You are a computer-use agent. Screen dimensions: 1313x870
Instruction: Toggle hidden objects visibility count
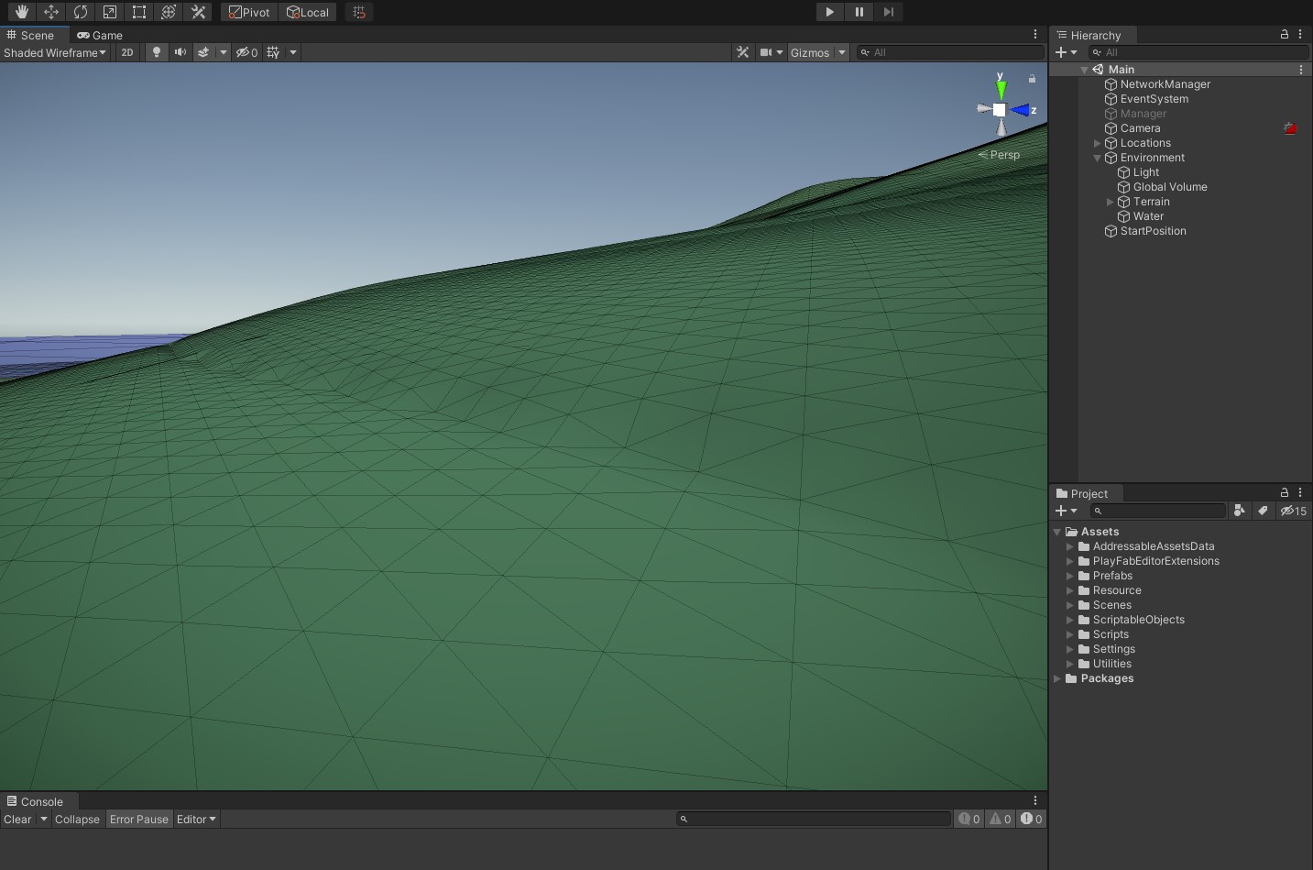click(247, 52)
